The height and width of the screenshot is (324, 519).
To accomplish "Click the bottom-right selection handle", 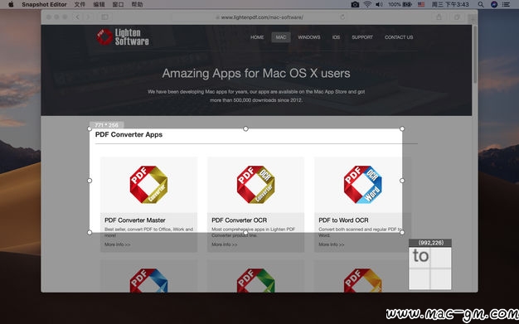I will 402,232.
